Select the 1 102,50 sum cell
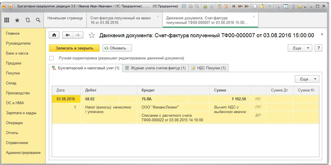 point(230,99)
